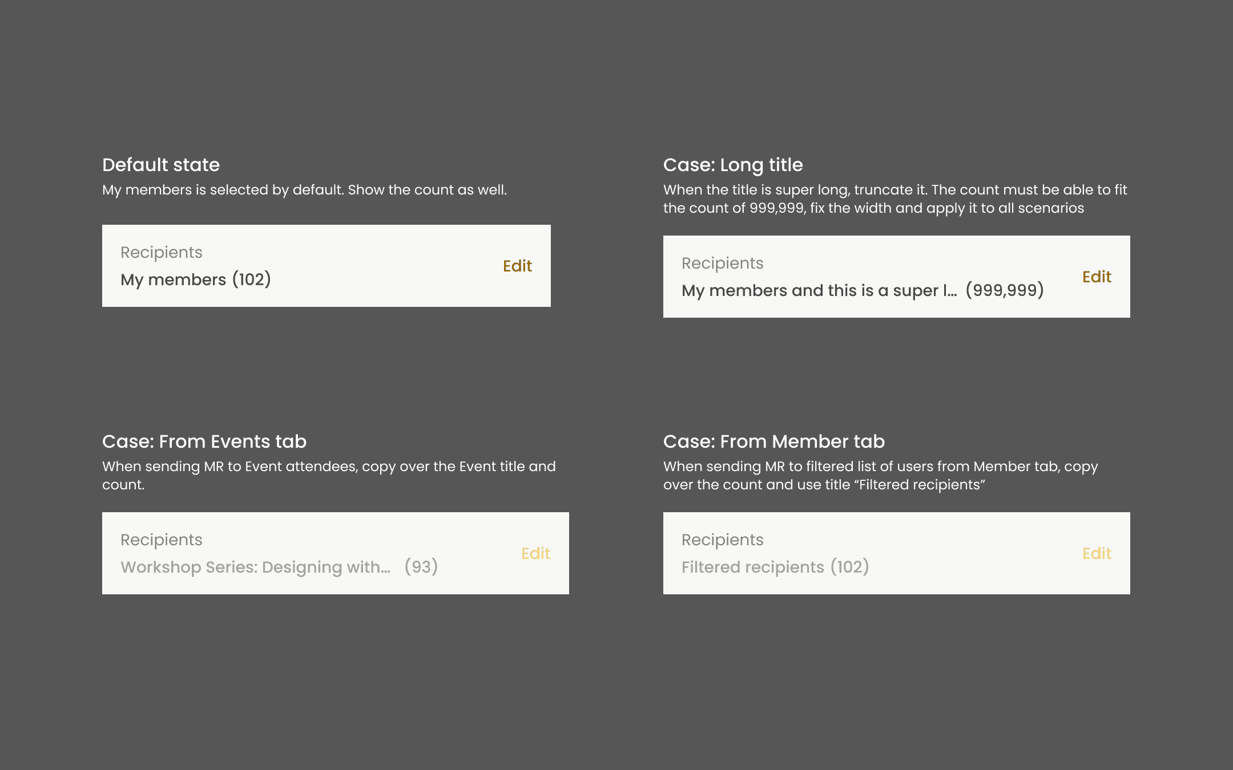Click the (93) attendee count
The height and width of the screenshot is (770, 1233).
(421, 566)
